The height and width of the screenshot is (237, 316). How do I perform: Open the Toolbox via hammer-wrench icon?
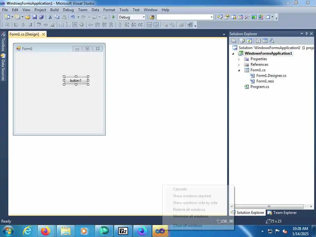(x=247, y=17)
